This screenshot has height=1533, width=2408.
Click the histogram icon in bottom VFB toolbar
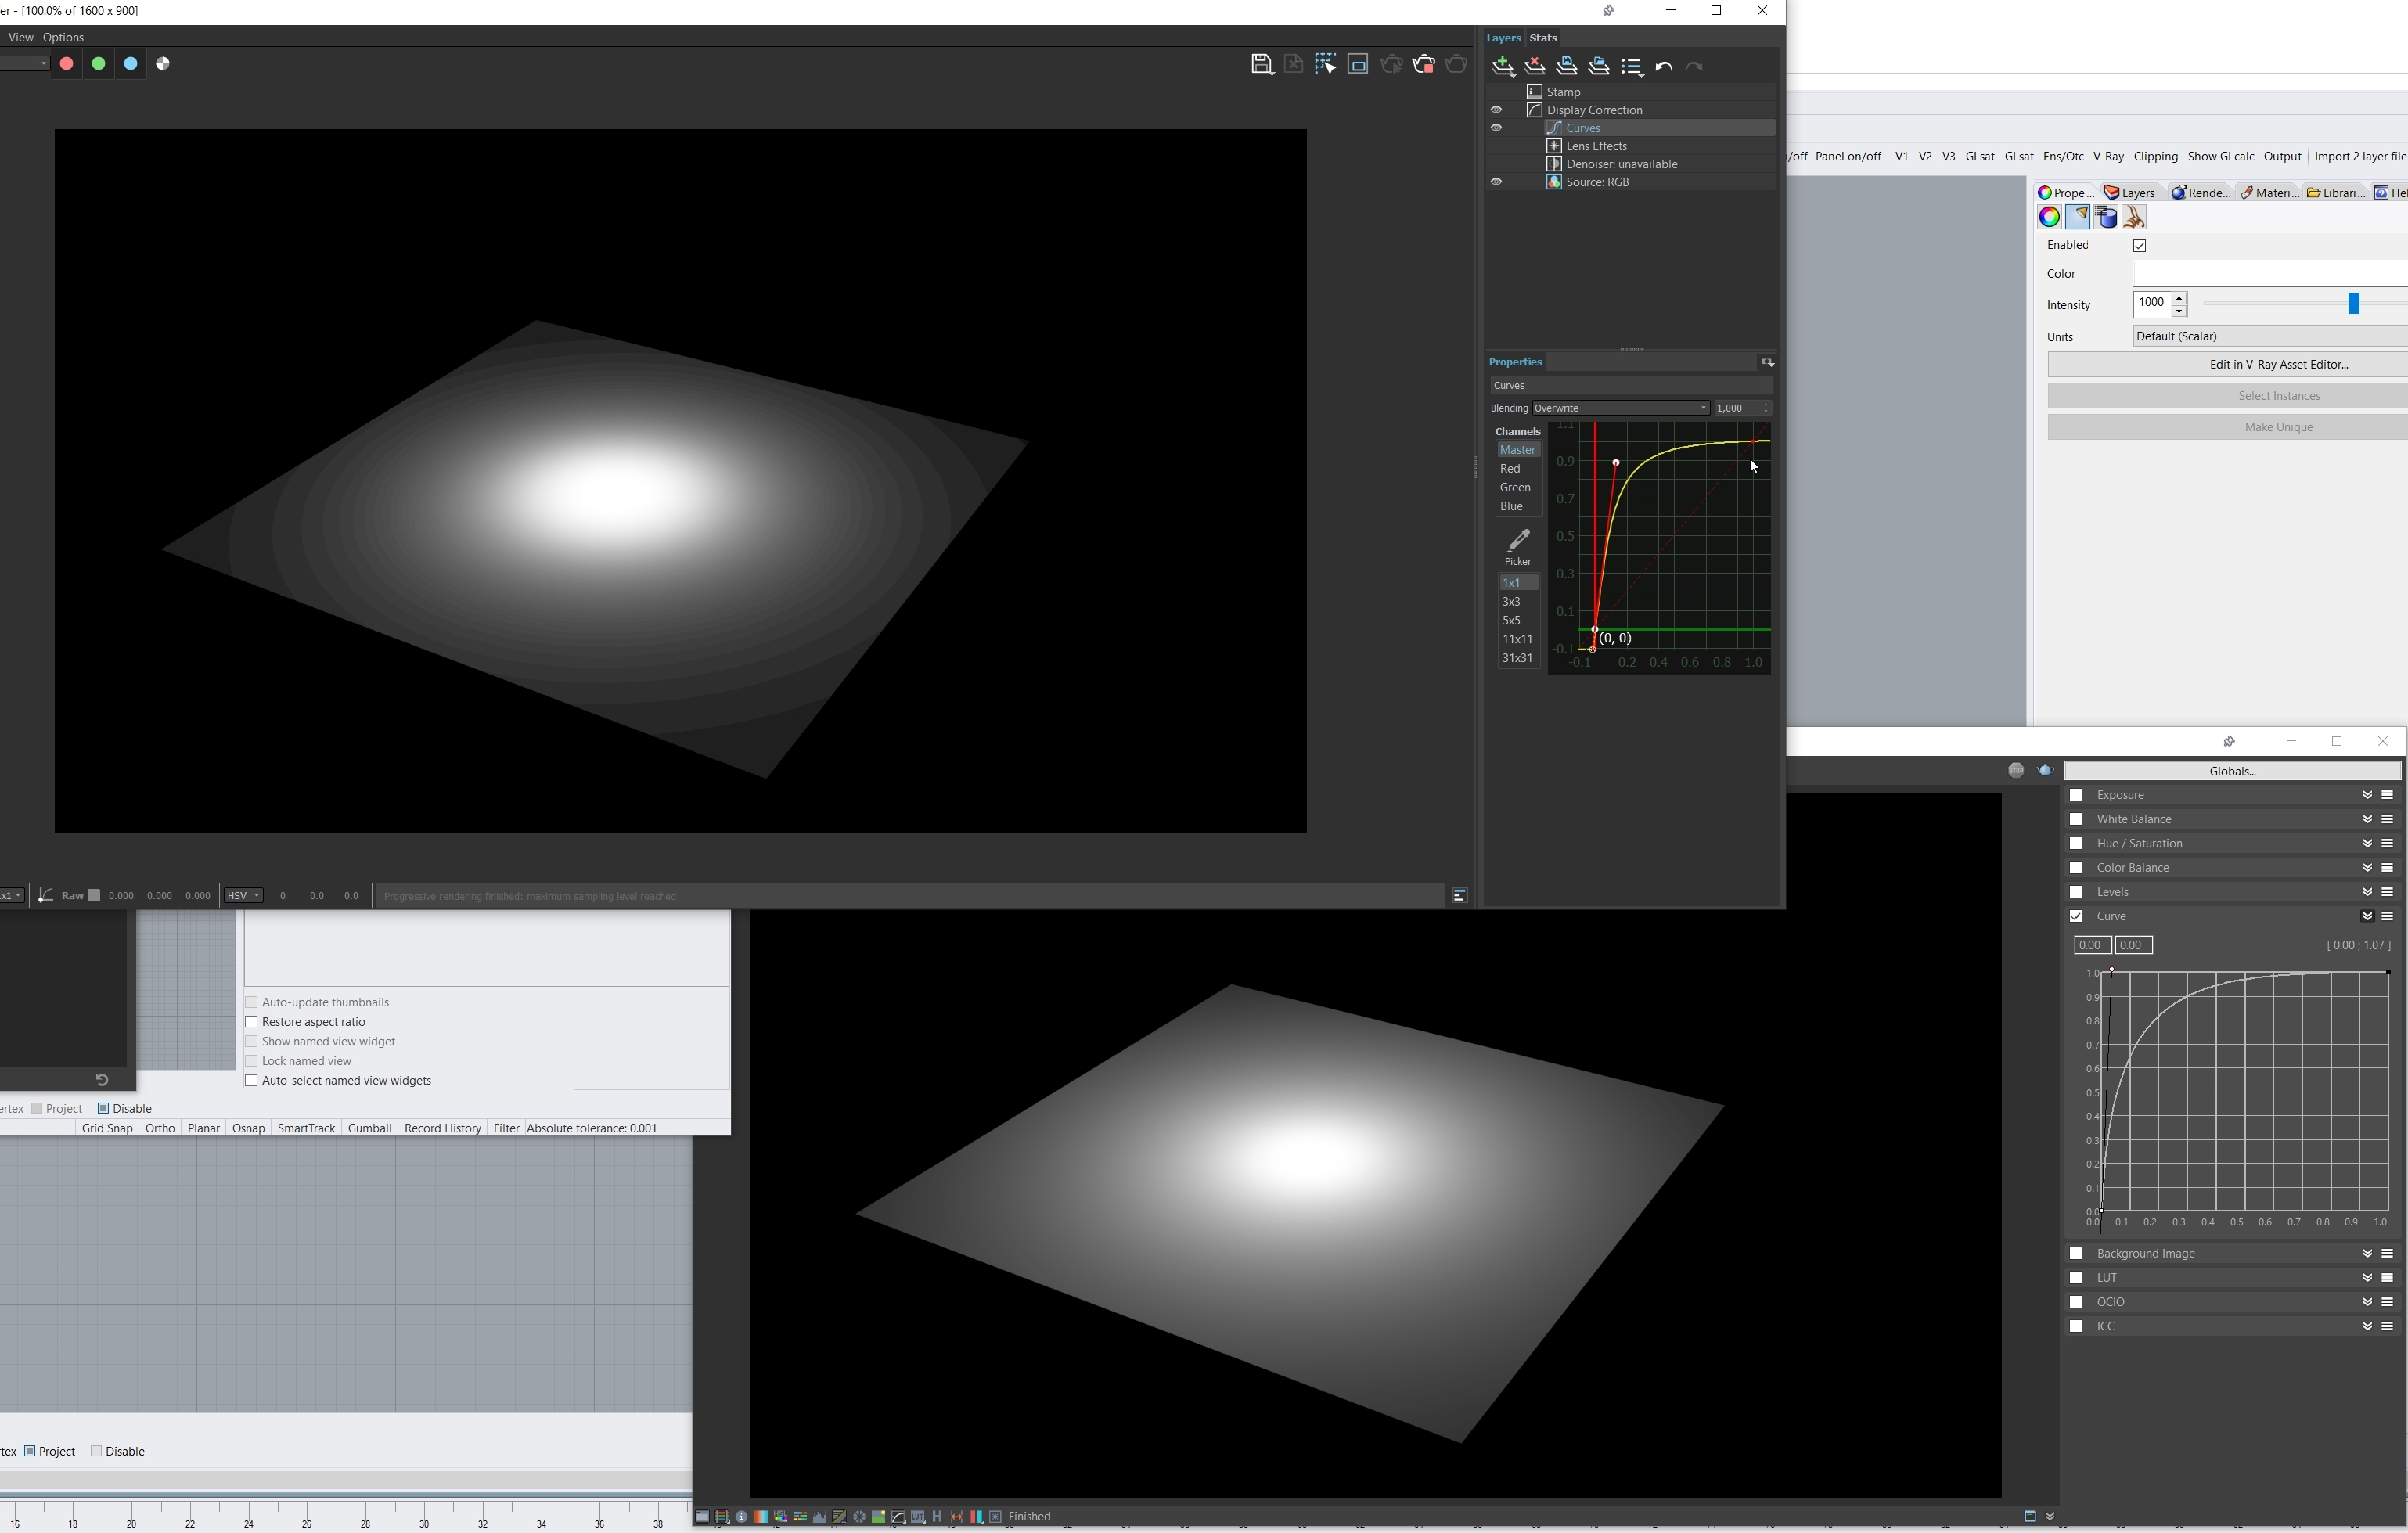(820, 1517)
